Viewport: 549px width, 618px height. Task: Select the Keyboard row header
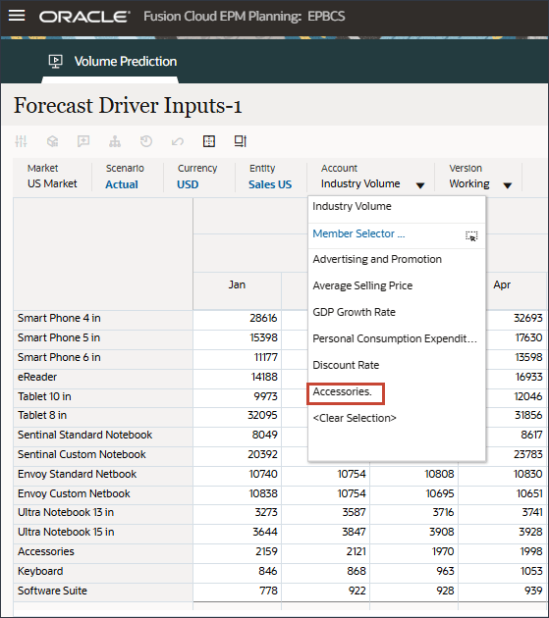pyautogui.click(x=103, y=573)
